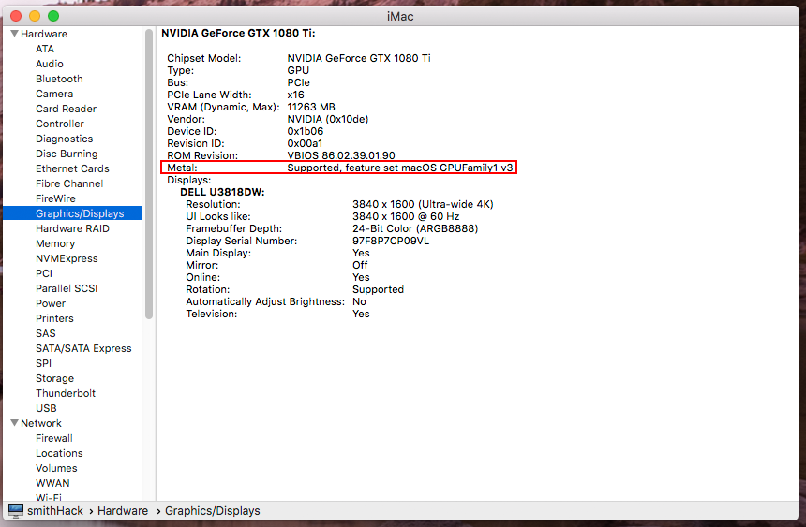Select Volumes under Network

click(x=56, y=468)
